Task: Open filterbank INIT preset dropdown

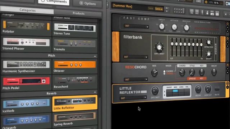Action: click(136, 57)
